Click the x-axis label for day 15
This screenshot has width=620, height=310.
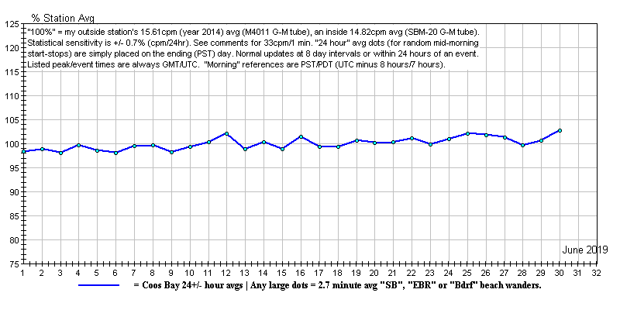click(282, 273)
